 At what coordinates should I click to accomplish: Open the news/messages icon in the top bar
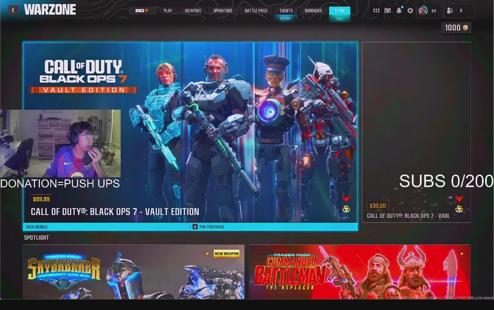[x=388, y=11]
